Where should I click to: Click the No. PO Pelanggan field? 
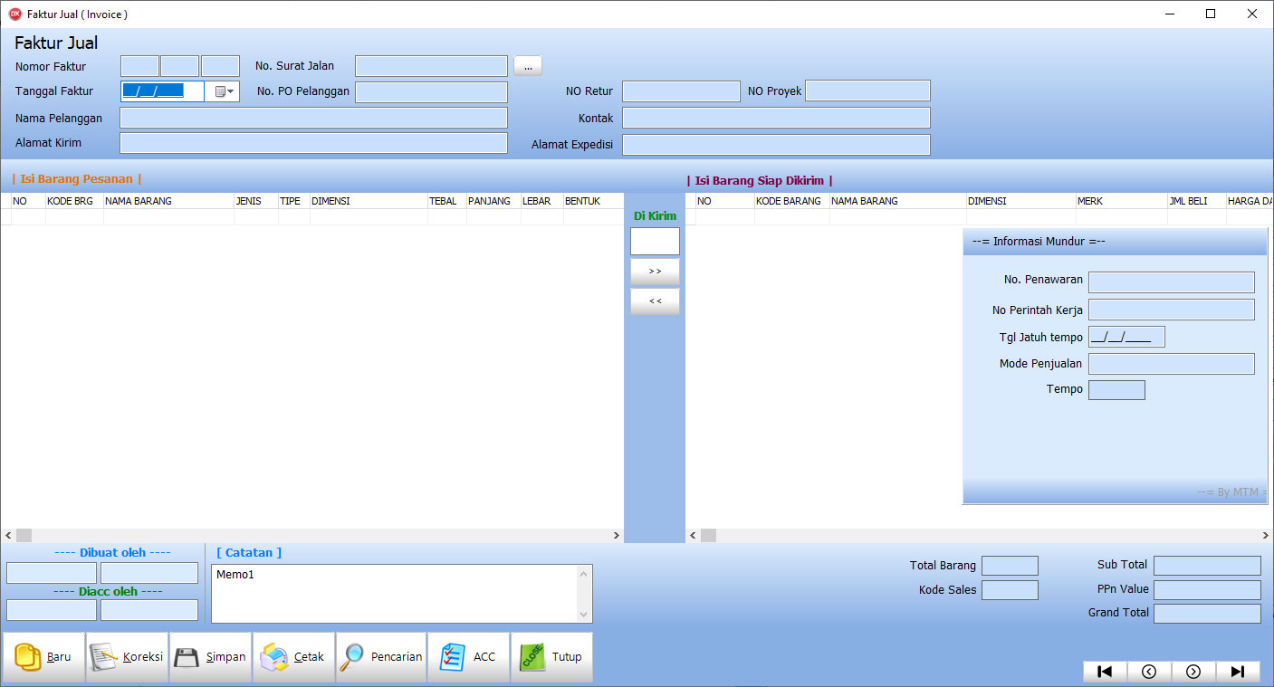pos(431,92)
